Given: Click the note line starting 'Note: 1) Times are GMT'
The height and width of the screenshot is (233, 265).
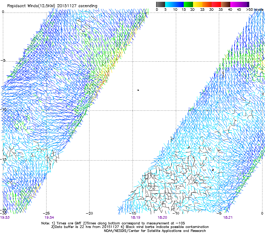Looking at the screenshot, I should (113, 223).
